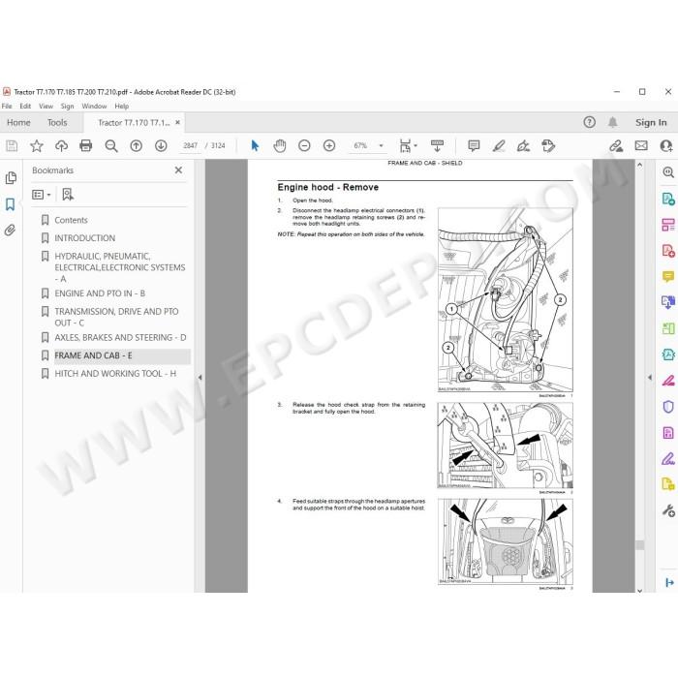Click the stamp tool icon

tap(548, 146)
